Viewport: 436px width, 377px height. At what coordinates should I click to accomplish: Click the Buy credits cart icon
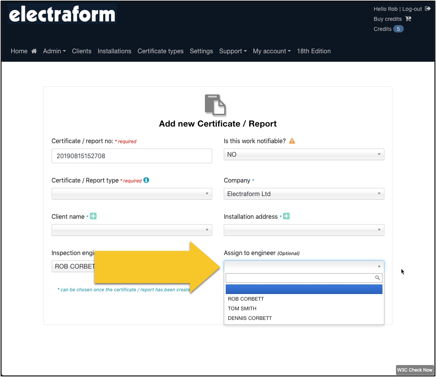408,19
